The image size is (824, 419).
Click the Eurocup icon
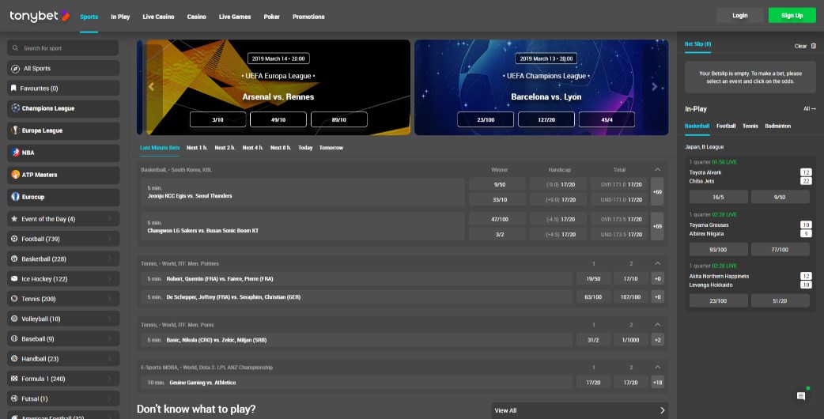[15, 197]
